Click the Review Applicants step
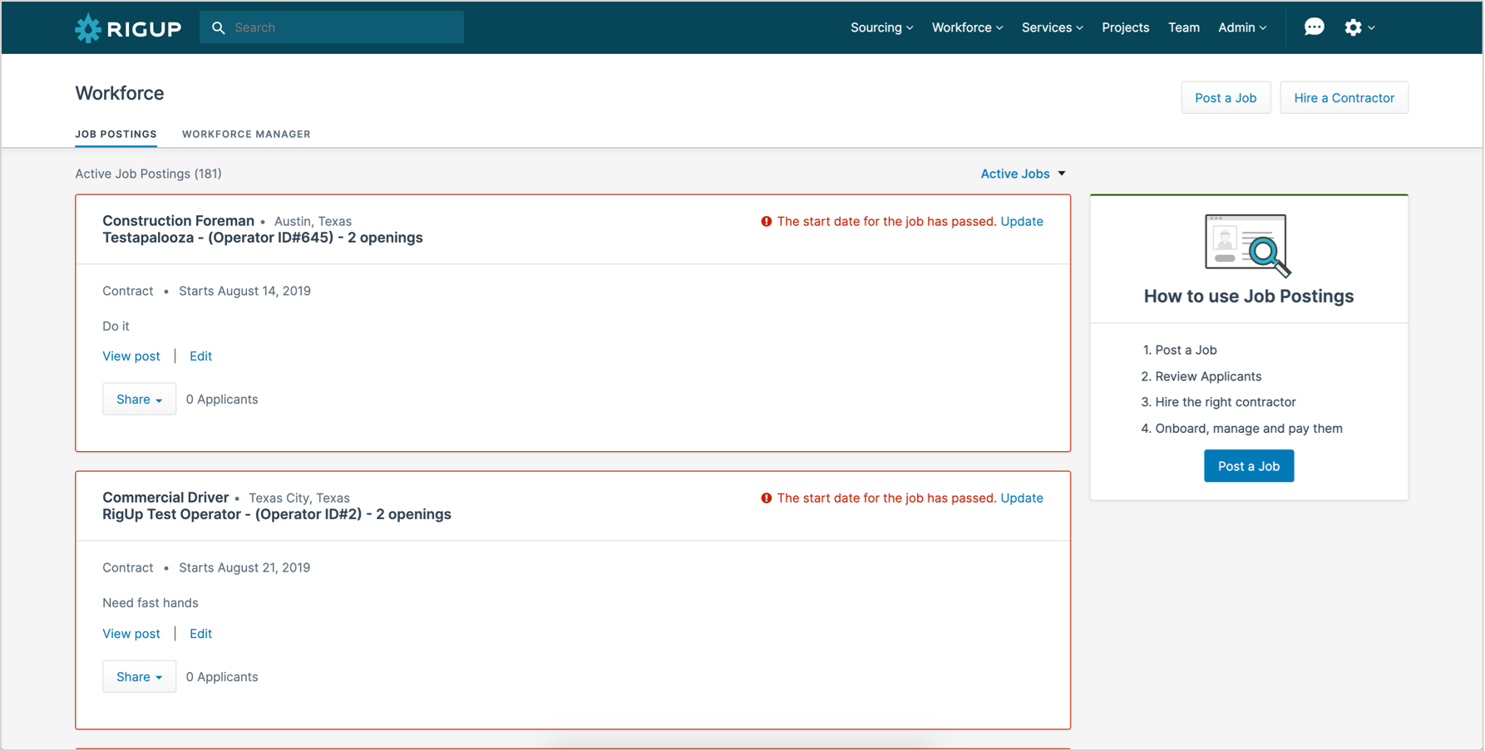 click(1207, 376)
